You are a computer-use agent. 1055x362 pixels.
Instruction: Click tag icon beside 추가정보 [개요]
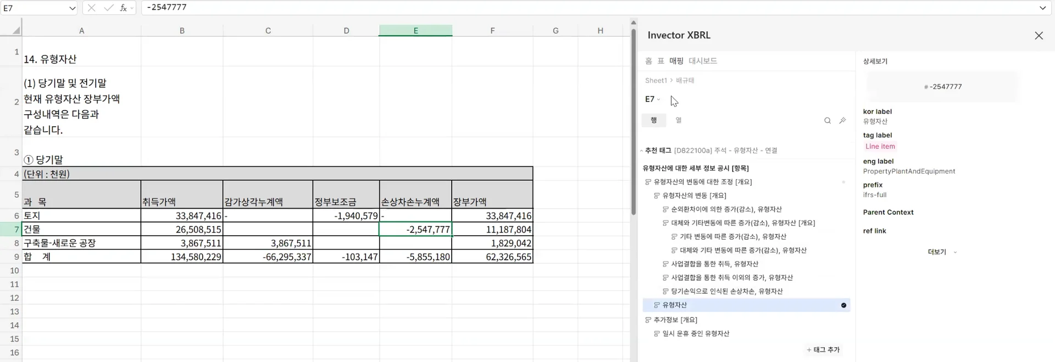click(648, 320)
